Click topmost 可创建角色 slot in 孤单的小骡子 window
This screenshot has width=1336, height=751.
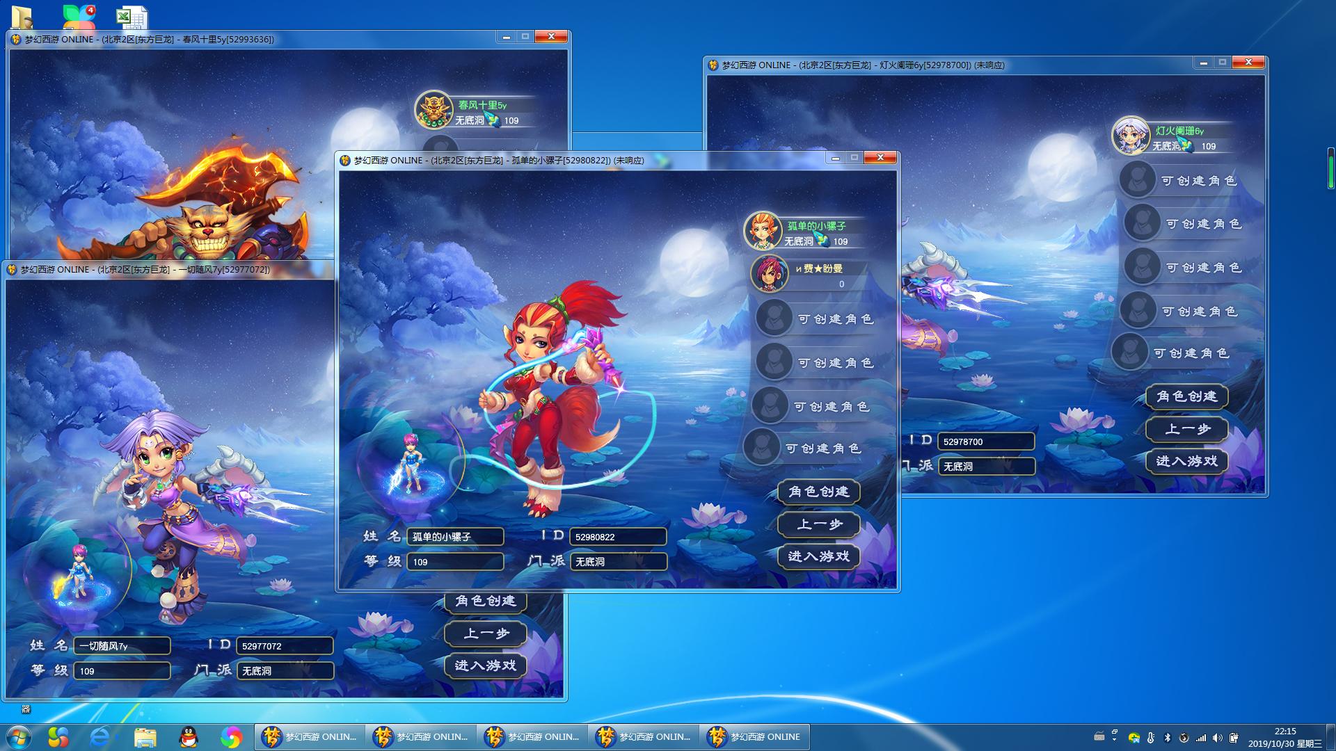coord(814,318)
